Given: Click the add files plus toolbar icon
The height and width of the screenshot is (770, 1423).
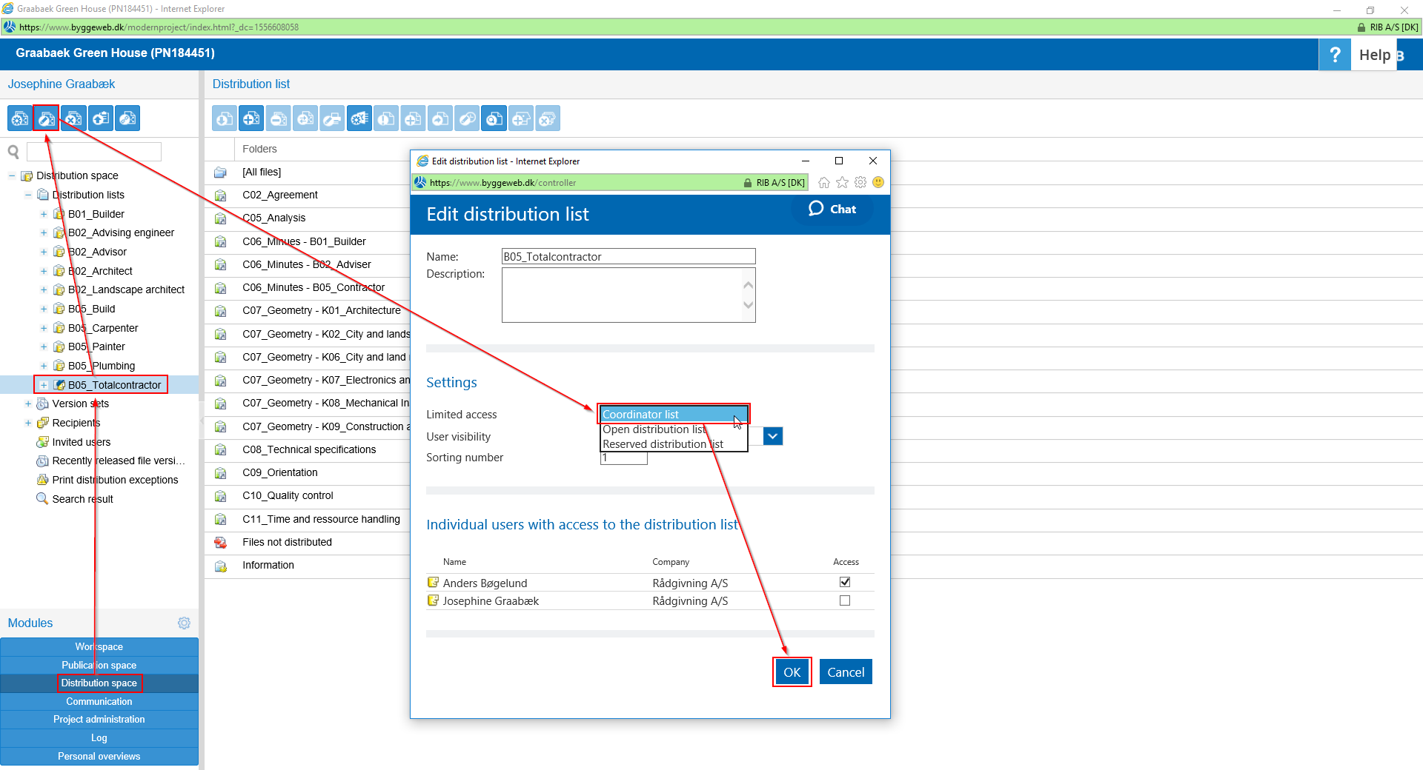Looking at the screenshot, I should (252, 118).
